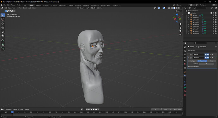Click the pan view hand icon
This screenshot has height=118, width=218.
point(180,28)
